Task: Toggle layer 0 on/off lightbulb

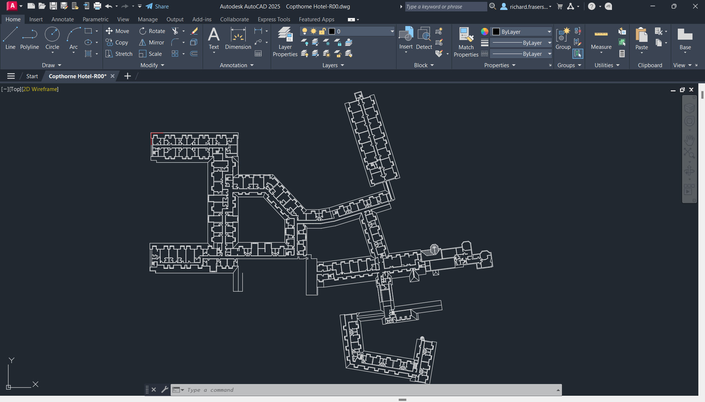Action: [305, 32]
